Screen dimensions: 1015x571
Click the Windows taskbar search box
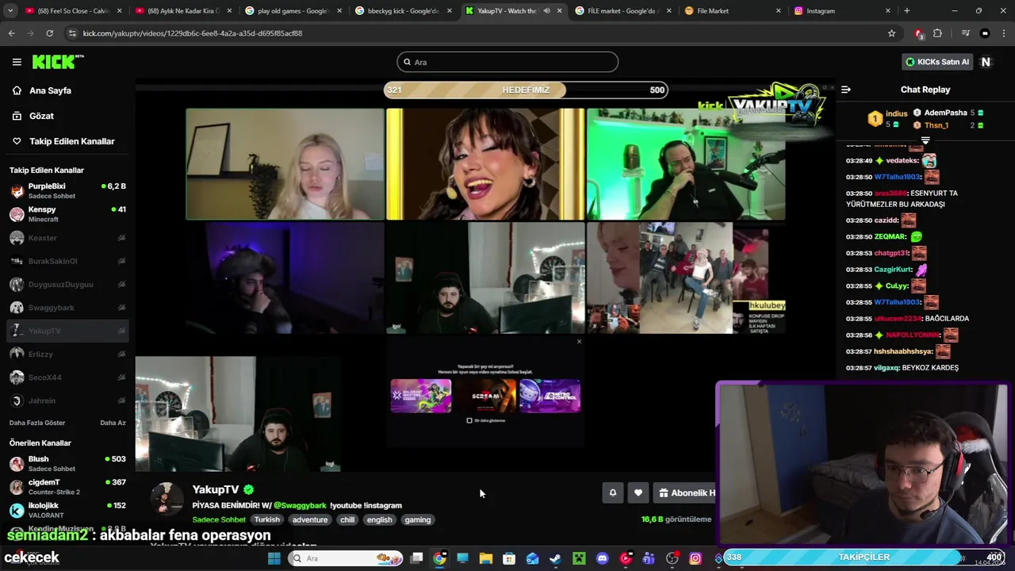345,558
